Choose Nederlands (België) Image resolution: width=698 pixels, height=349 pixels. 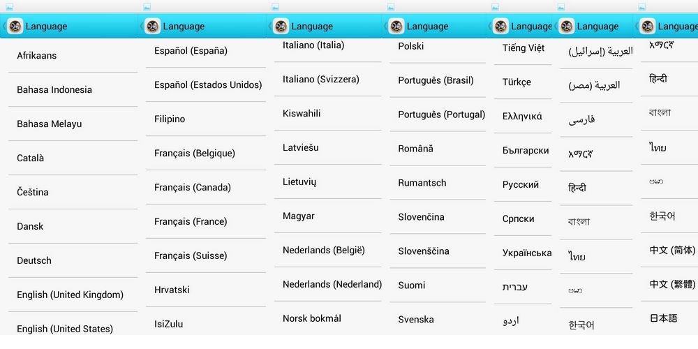point(327,250)
